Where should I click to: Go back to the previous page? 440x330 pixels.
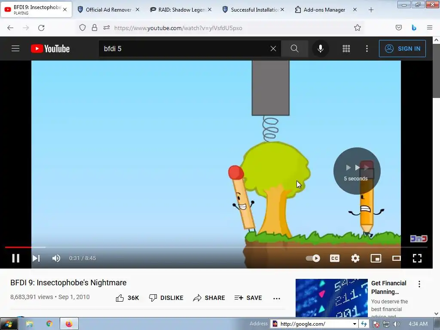(x=10, y=28)
